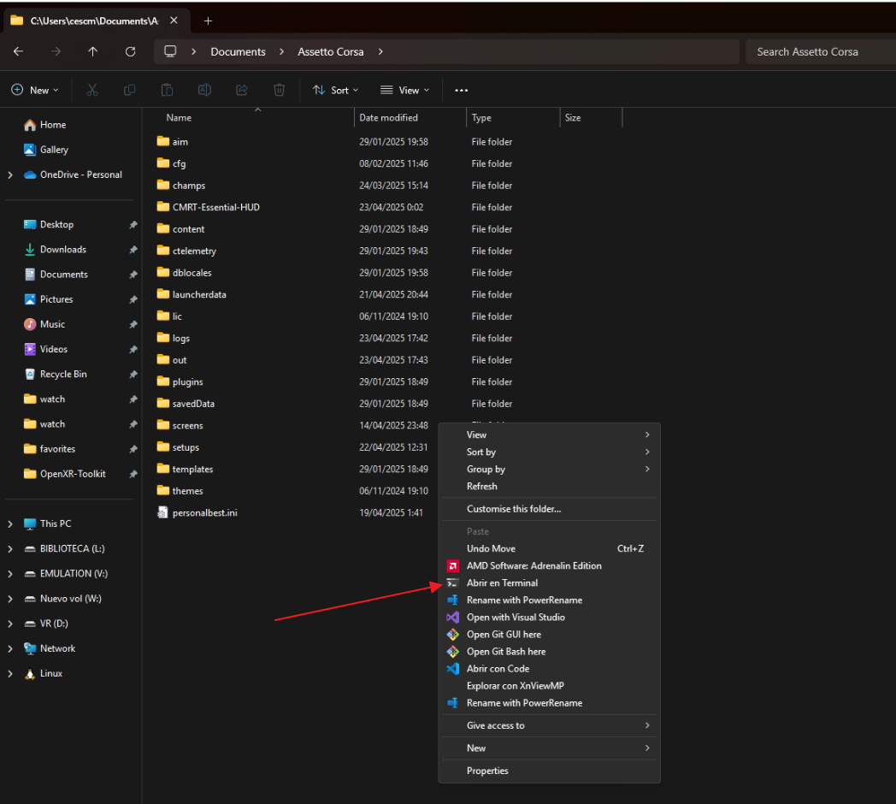This screenshot has height=804, width=896.
Task: Expand OneDrive - Personal in the sidebar
Action: click(x=10, y=174)
